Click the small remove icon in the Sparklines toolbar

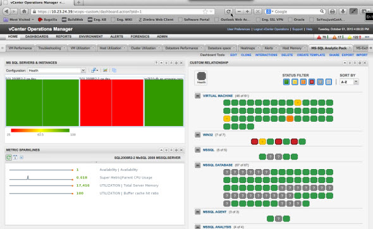[21, 157]
